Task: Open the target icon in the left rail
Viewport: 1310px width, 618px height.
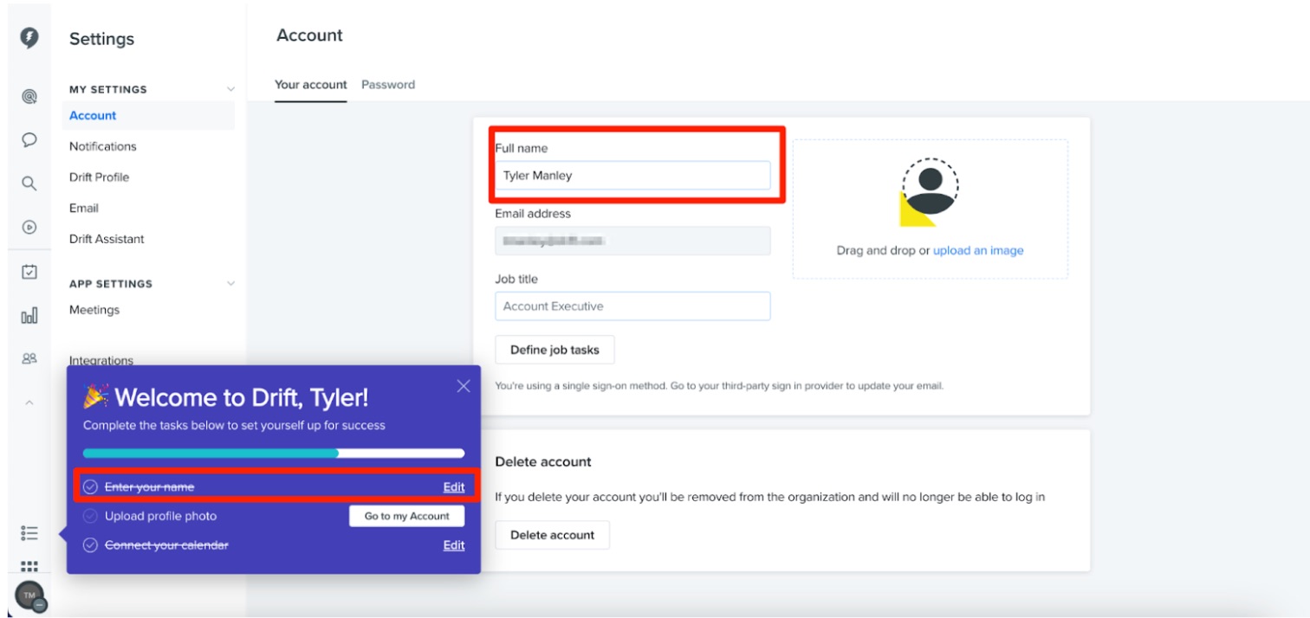Action: click(x=29, y=97)
